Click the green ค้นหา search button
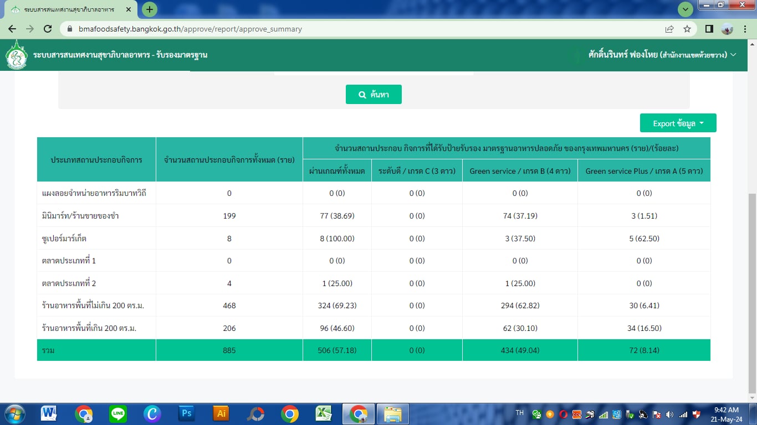 tap(374, 95)
